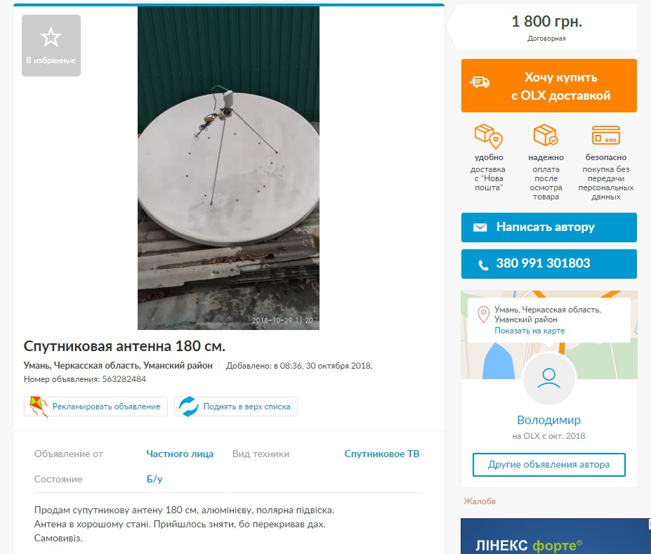View other listings by this author
The height and width of the screenshot is (554, 651).
tap(549, 465)
